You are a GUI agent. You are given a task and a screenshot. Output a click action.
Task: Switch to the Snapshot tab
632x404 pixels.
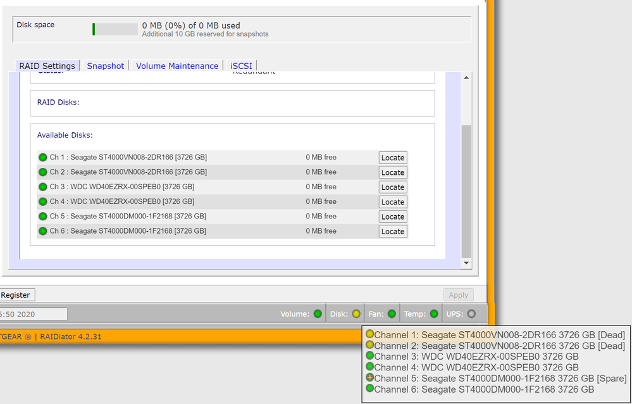(x=106, y=66)
